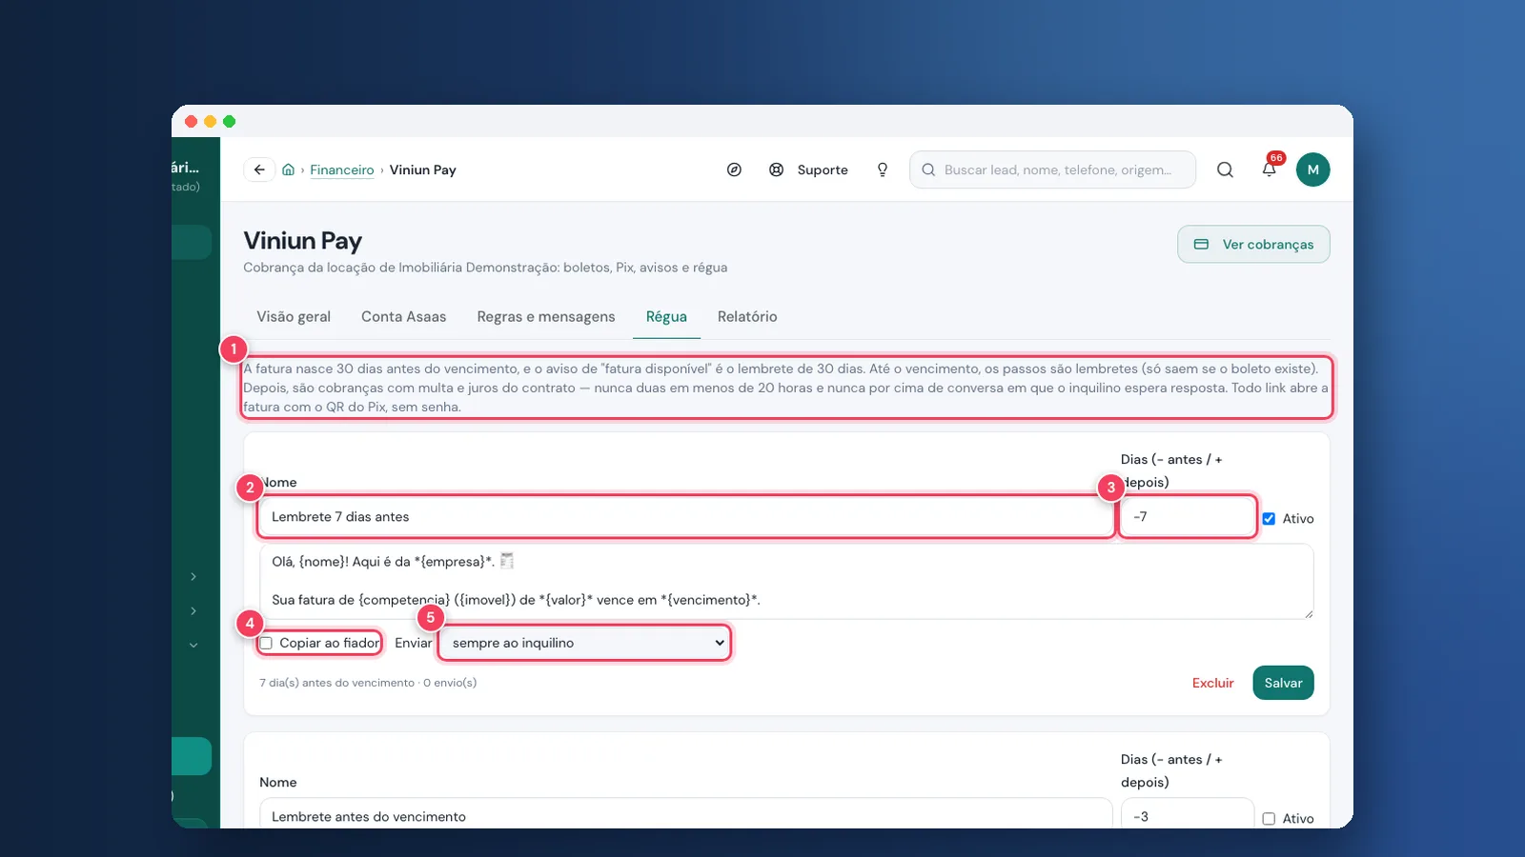The width and height of the screenshot is (1525, 857).
Task: Collapse the sidebar down-chevron section
Action: tap(193, 646)
